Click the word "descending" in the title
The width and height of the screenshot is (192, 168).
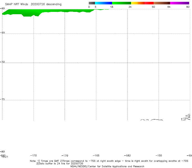[54, 4]
